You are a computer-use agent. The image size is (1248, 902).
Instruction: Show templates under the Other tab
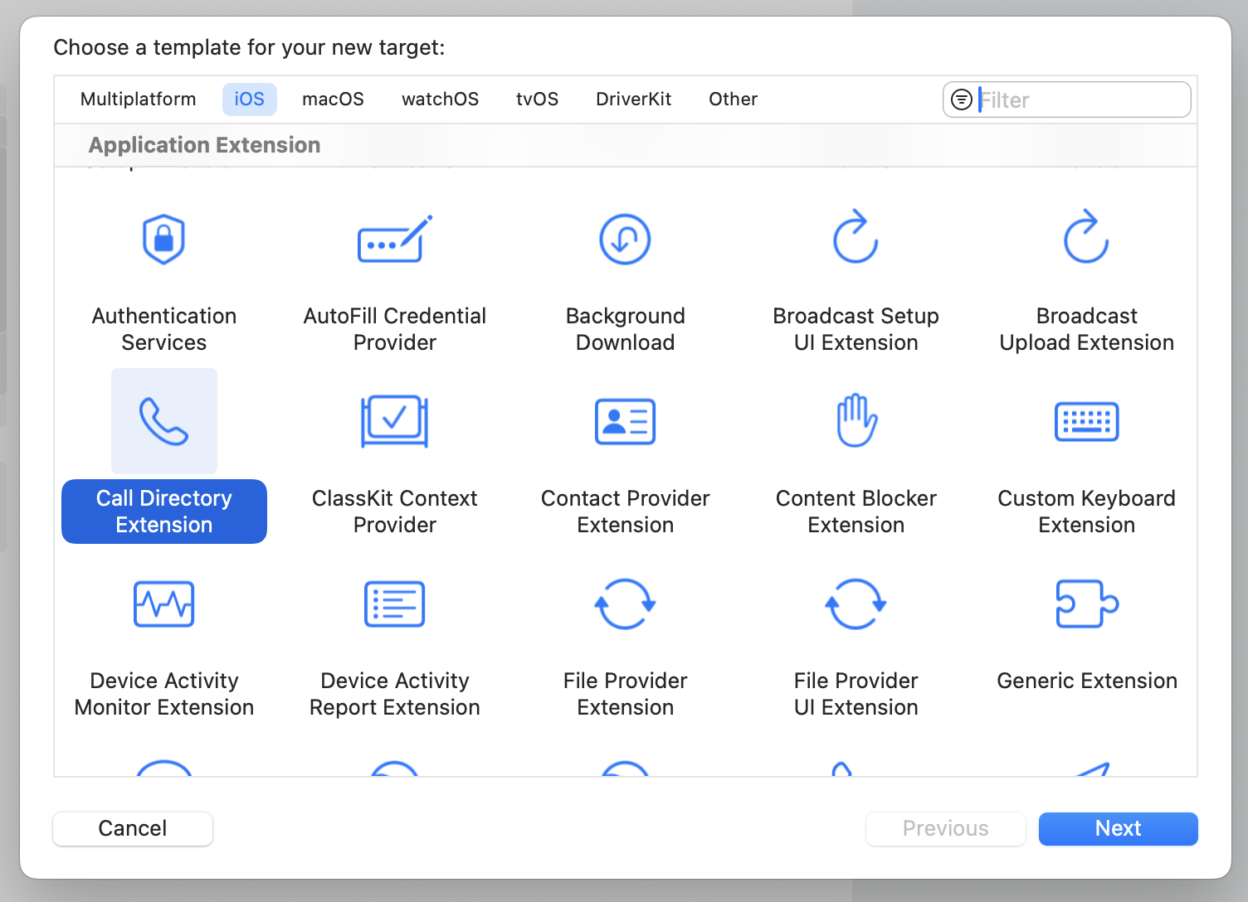click(x=734, y=99)
